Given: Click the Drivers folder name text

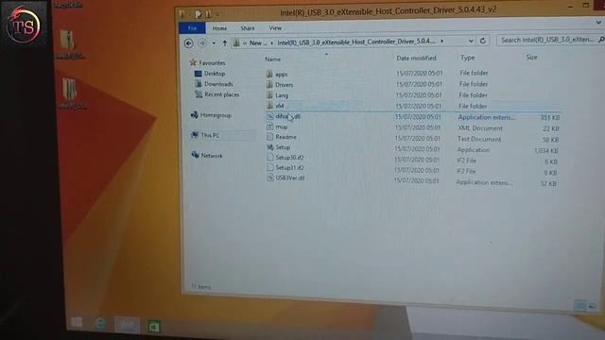Looking at the screenshot, I should pyautogui.click(x=284, y=84).
